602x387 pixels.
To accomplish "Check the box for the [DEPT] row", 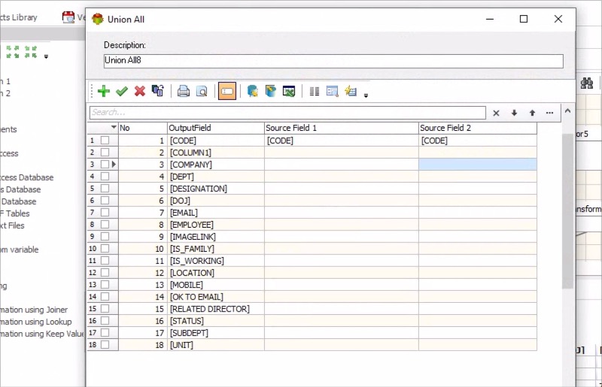I will (x=105, y=177).
